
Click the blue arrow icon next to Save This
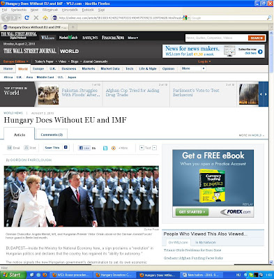point(66,147)
